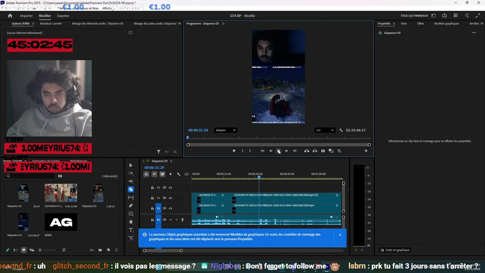The height and width of the screenshot is (273, 485).
Task: Toggle lock on A1 track
Action: [152, 220]
